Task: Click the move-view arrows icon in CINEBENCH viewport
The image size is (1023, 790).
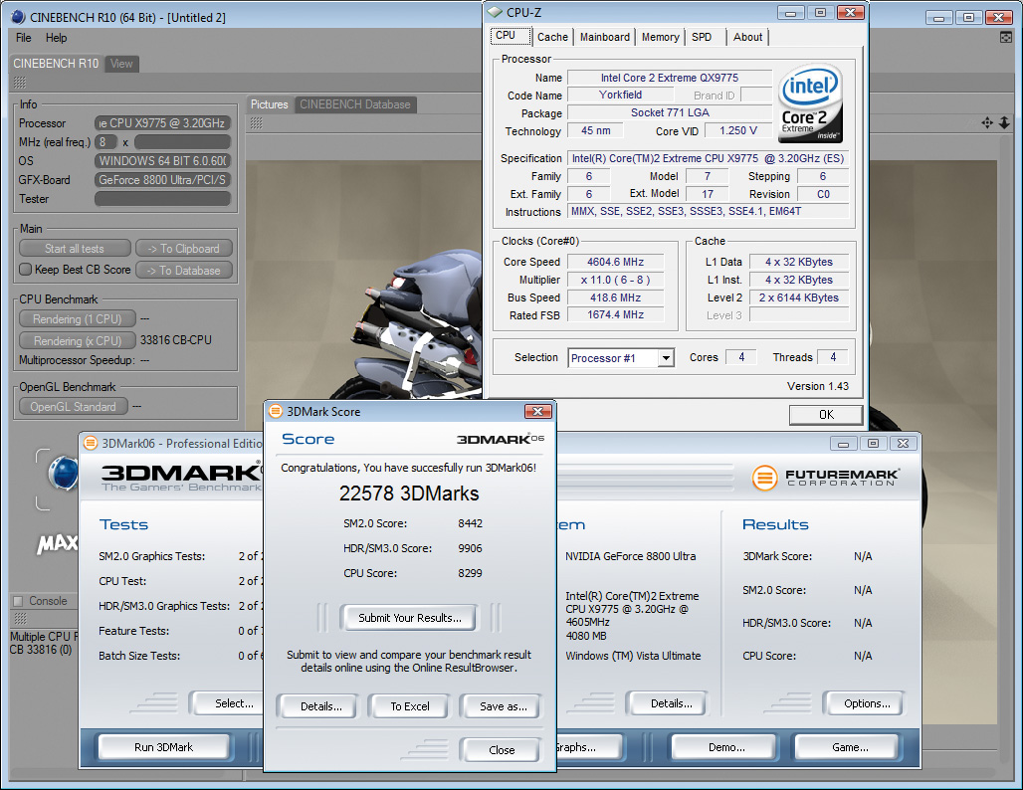Action: point(987,122)
